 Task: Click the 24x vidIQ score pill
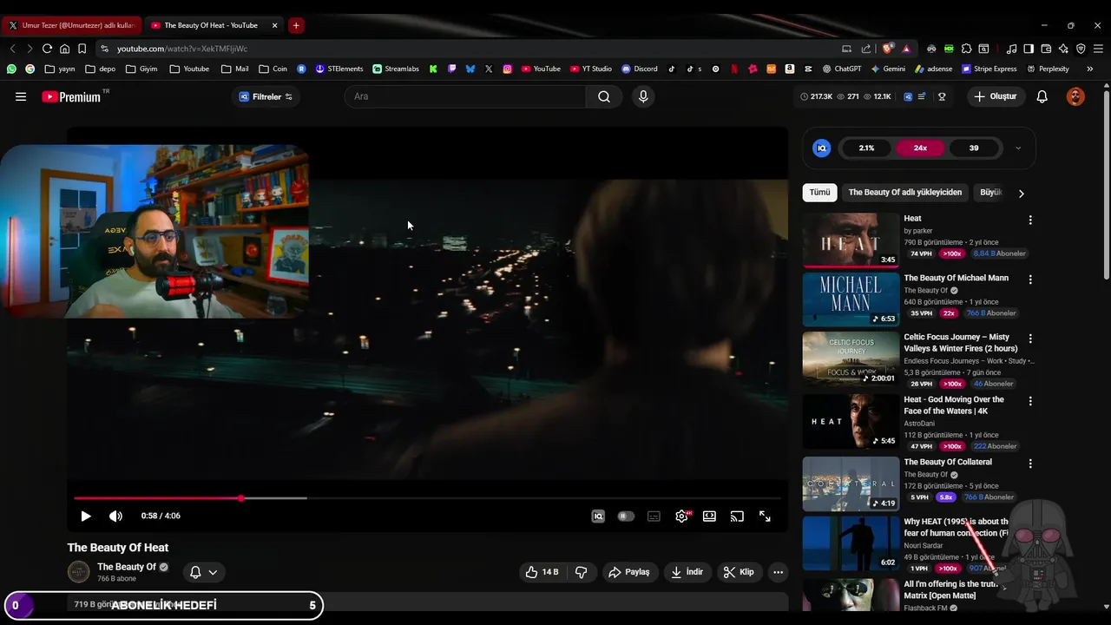pyautogui.click(x=920, y=148)
